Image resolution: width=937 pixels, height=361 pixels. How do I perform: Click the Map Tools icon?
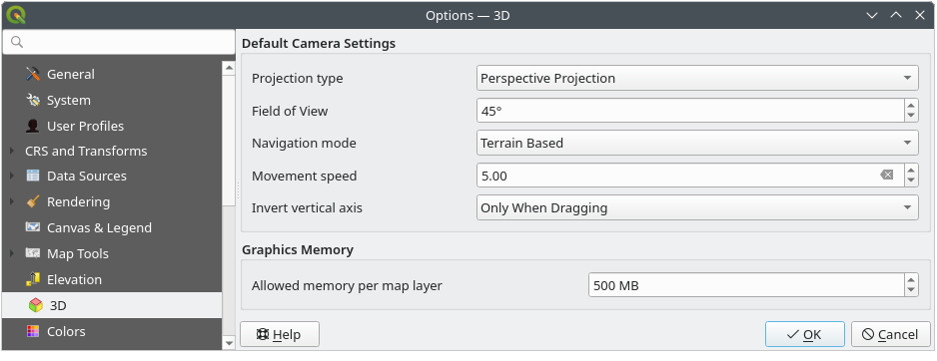(x=33, y=253)
